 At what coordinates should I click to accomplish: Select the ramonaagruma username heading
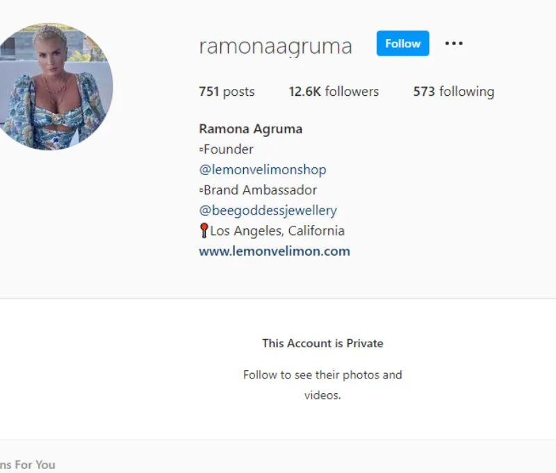[x=275, y=47]
